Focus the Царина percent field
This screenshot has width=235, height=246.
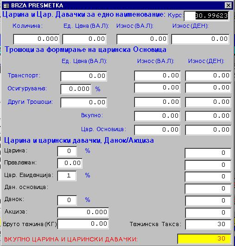pos(67,151)
